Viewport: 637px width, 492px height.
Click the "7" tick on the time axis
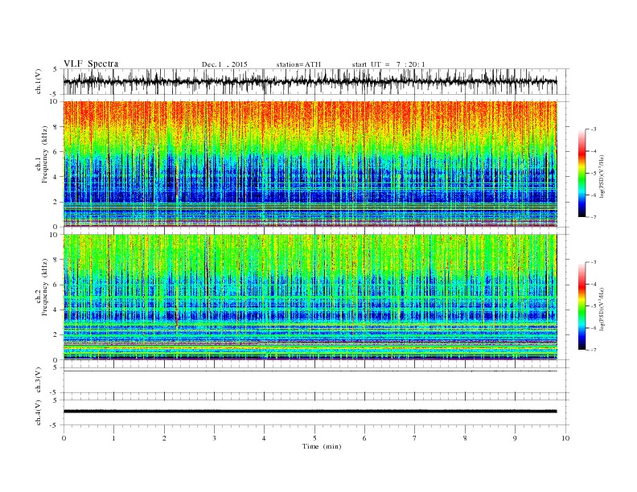coord(415,438)
